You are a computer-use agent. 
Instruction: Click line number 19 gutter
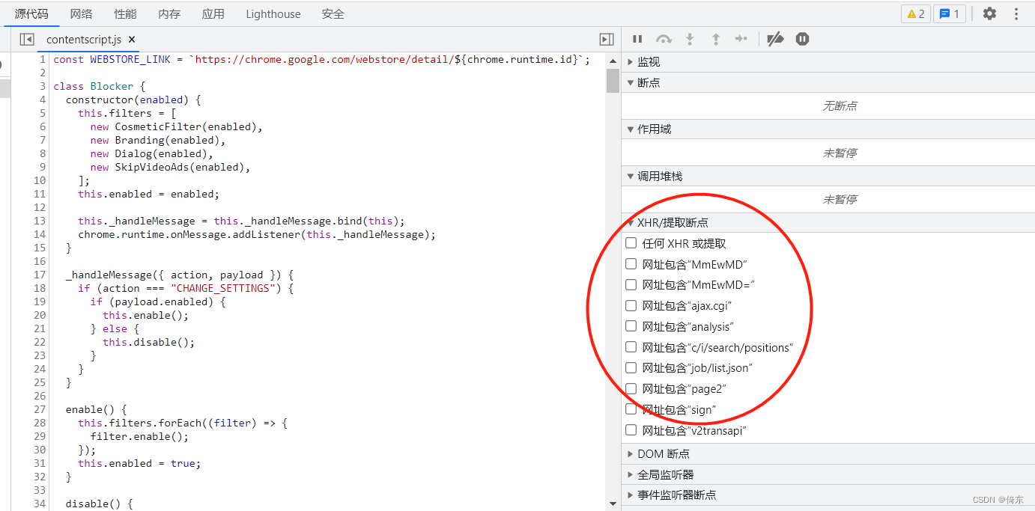pos(40,302)
